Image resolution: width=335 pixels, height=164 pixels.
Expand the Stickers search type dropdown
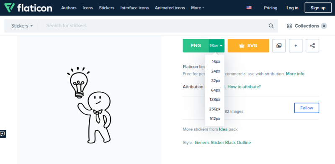(22, 26)
